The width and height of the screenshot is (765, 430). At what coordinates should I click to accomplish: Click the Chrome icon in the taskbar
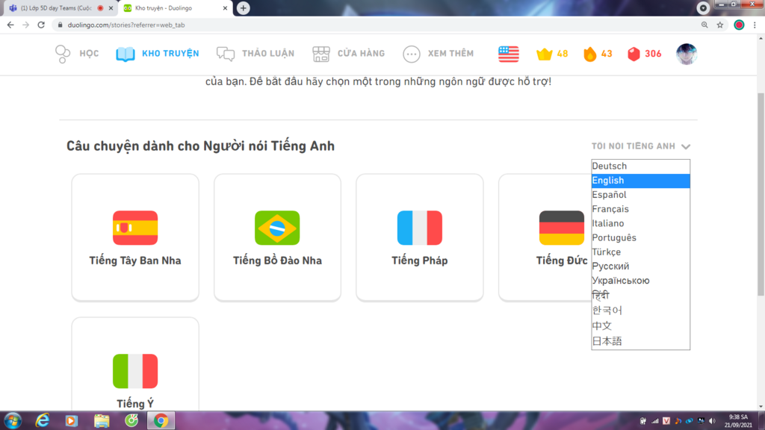[161, 420]
